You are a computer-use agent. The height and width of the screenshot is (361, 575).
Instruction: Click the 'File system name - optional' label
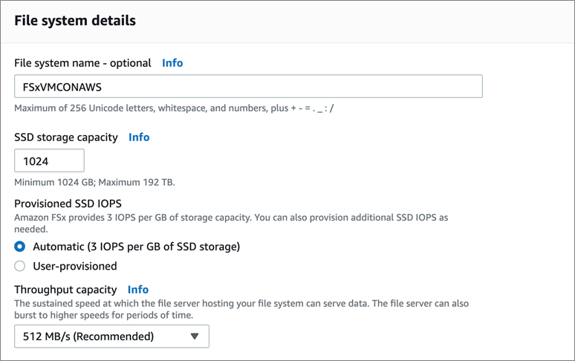pyautogui.click(x=82, y=63)
